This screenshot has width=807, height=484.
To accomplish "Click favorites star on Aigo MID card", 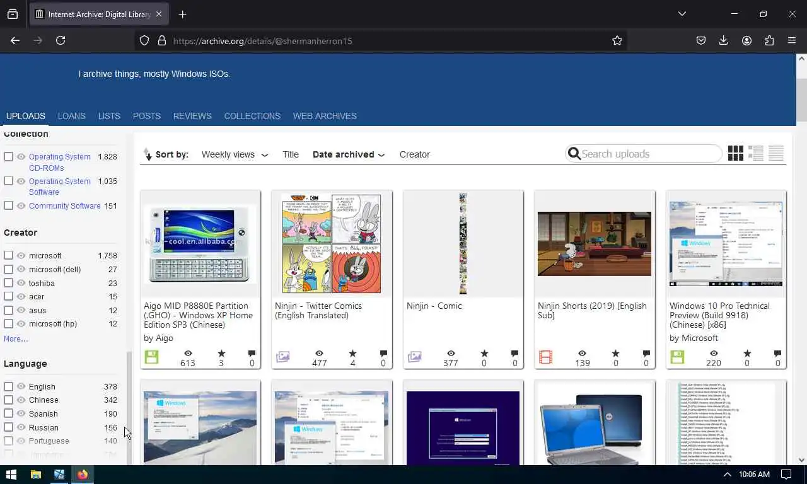I will tap(221, 354).
